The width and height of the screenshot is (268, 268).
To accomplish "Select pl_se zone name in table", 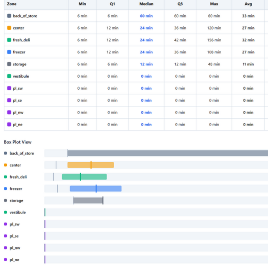I will pos(17,100).
